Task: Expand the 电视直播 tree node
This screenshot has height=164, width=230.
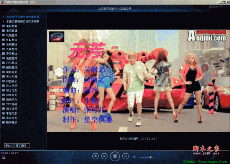Action: pos(3,31)
